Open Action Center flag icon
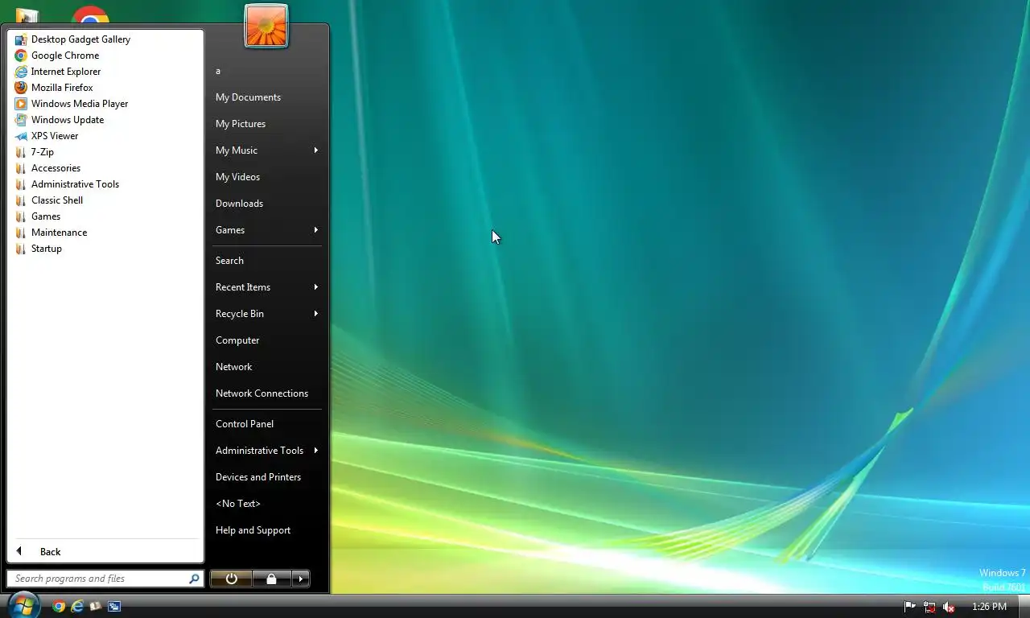 tap(910, 607)
